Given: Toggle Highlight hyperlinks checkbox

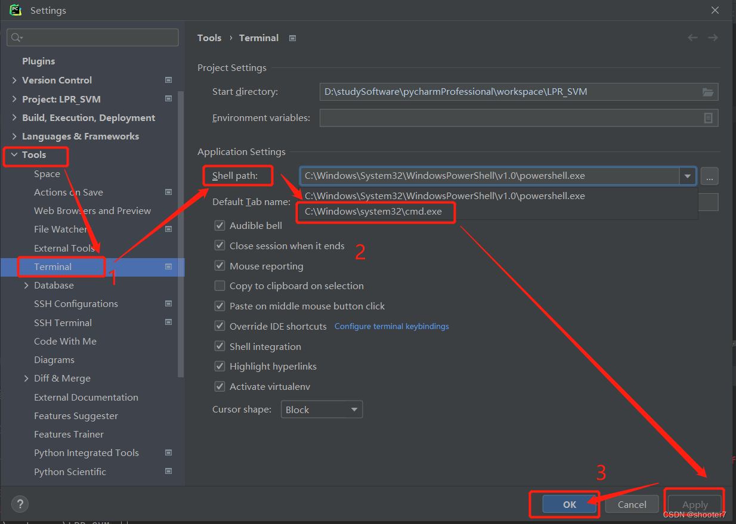Looking at the screenshot, I should pos(220,366).
